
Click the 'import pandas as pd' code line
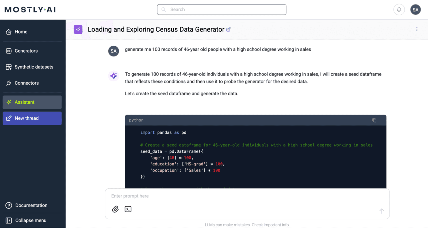pyautogui.click(x=163, y=132)
